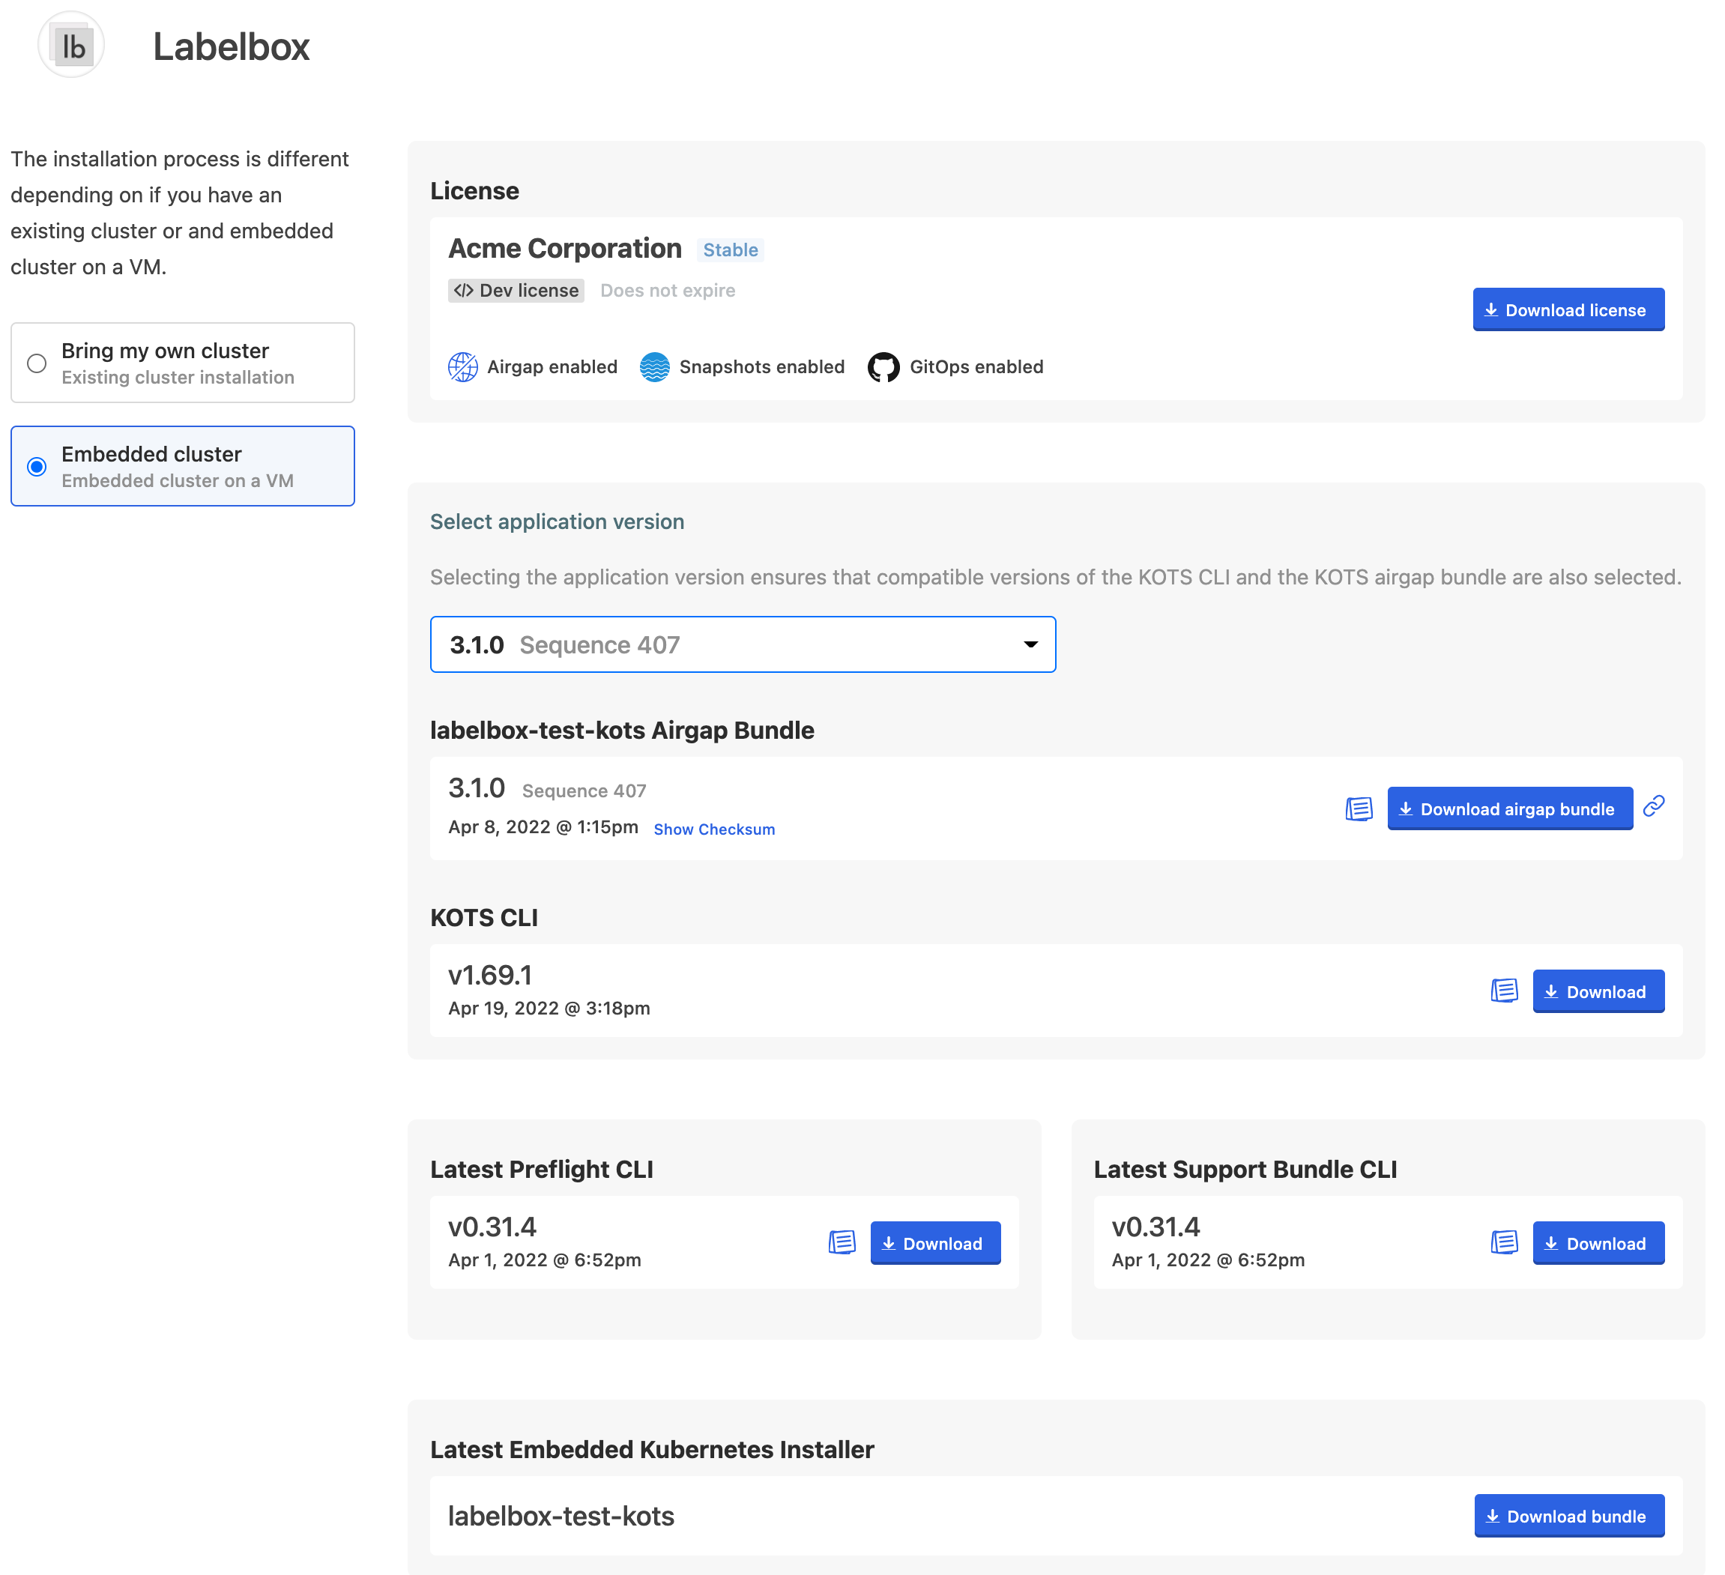Select Embedded cluster radio option

tap(37, 466)
